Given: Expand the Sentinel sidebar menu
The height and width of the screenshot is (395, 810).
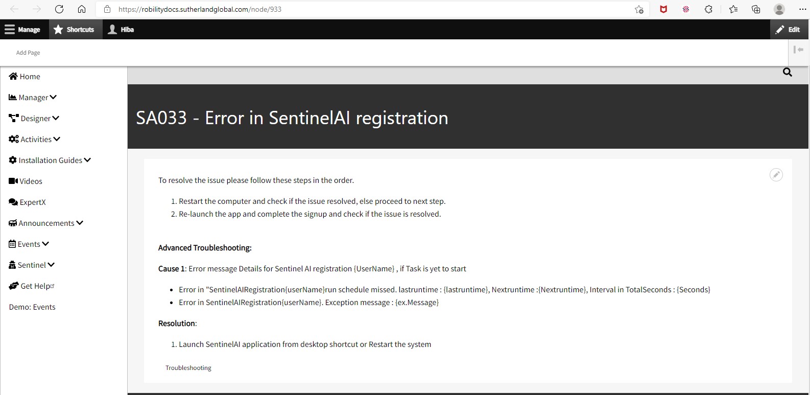Looking at the screenshot, I should click(32, 265).
